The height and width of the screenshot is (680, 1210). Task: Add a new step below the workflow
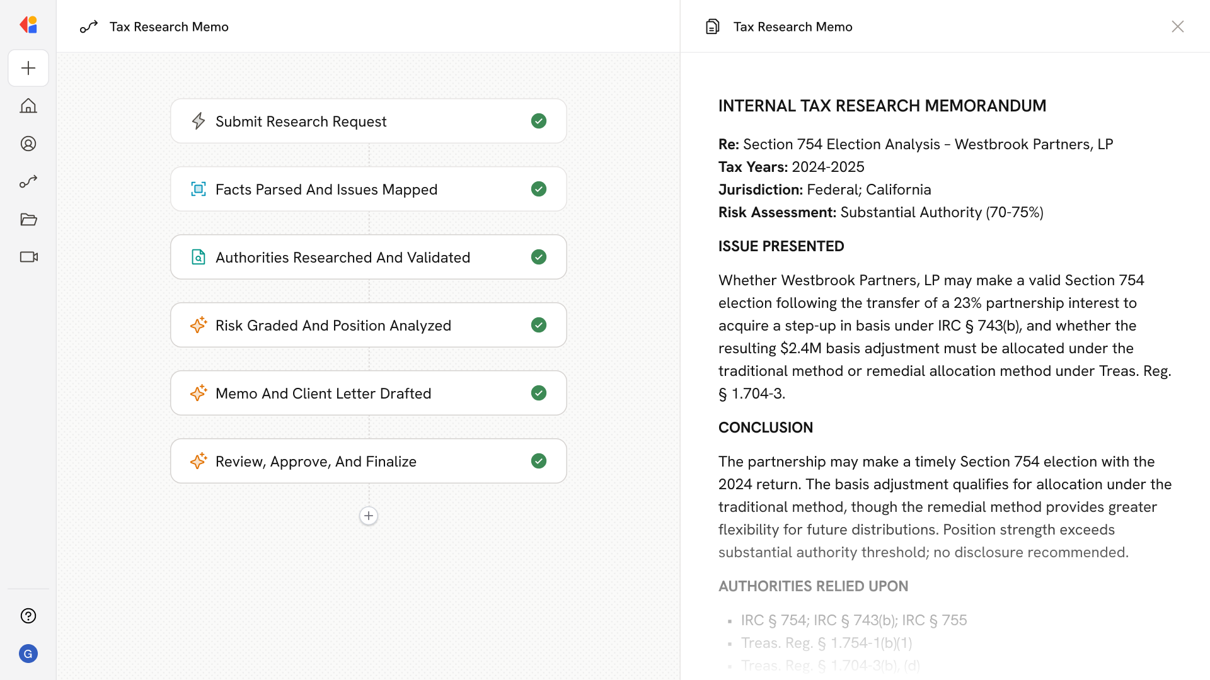click(369, 516)
